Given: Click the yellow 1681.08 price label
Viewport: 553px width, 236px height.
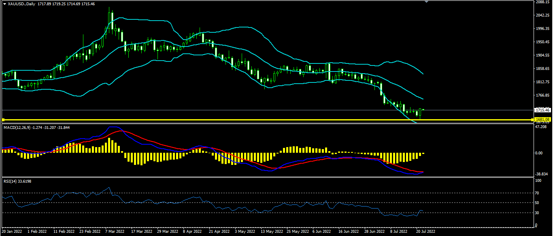Looking at the screenshot, I should (542, 120).
